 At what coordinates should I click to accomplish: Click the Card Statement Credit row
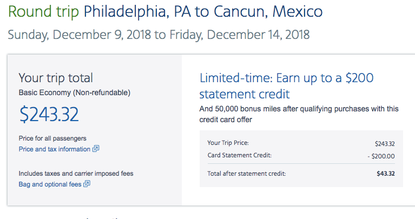click(x=301, y=156)
